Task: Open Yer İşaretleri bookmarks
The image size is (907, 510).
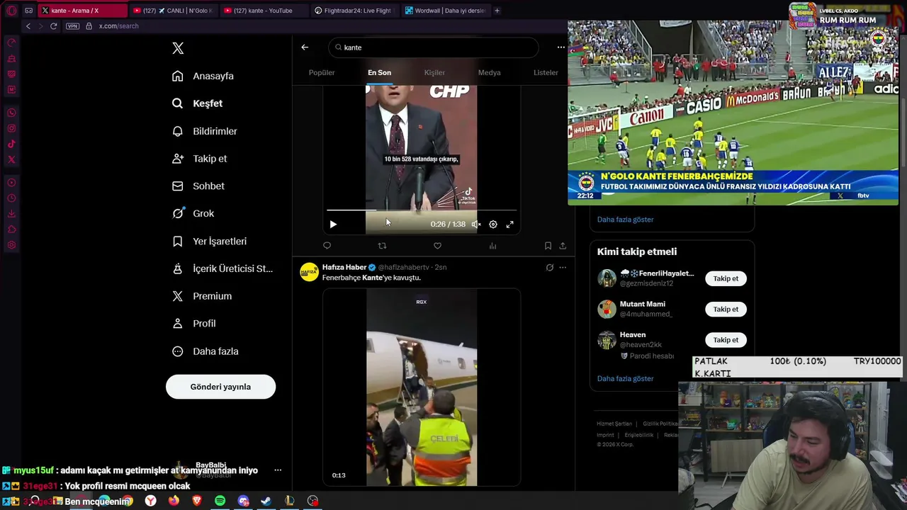Action: pyautogui.click(x=210, y=241)
